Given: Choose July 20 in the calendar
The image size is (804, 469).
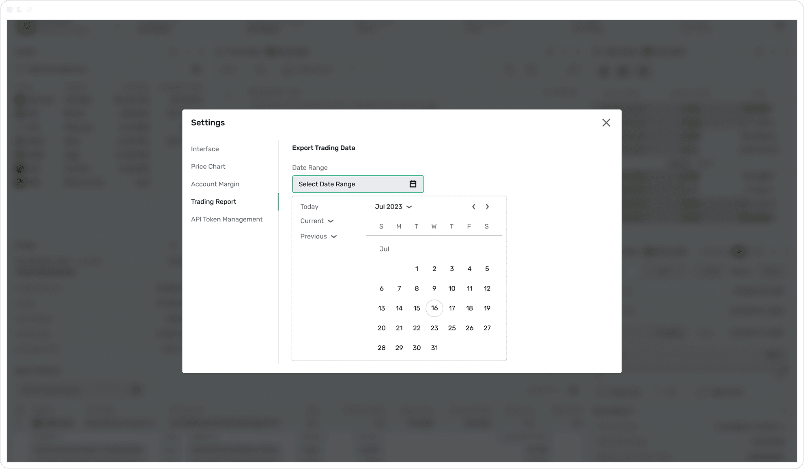Looking at the screenshot, I should coord(381,328).
